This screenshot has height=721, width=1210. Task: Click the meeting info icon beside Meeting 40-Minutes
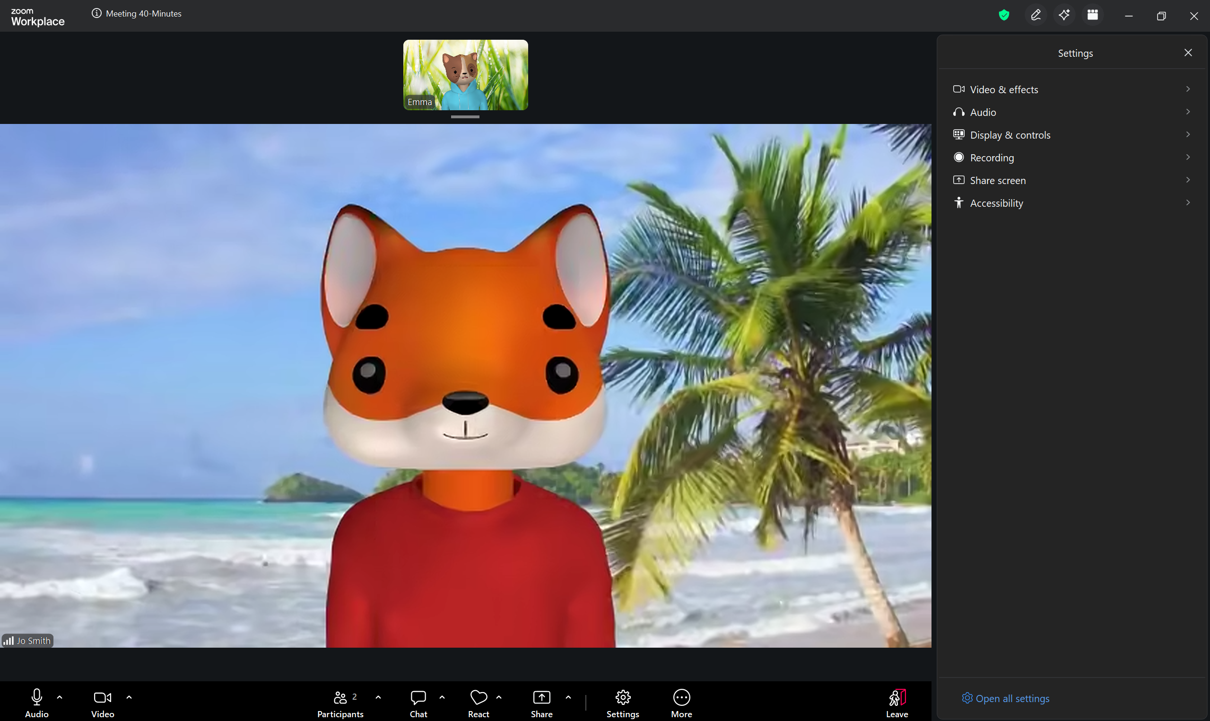point(96,14)
